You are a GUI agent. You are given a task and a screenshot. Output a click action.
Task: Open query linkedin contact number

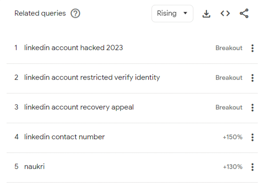tap(64, 137)
